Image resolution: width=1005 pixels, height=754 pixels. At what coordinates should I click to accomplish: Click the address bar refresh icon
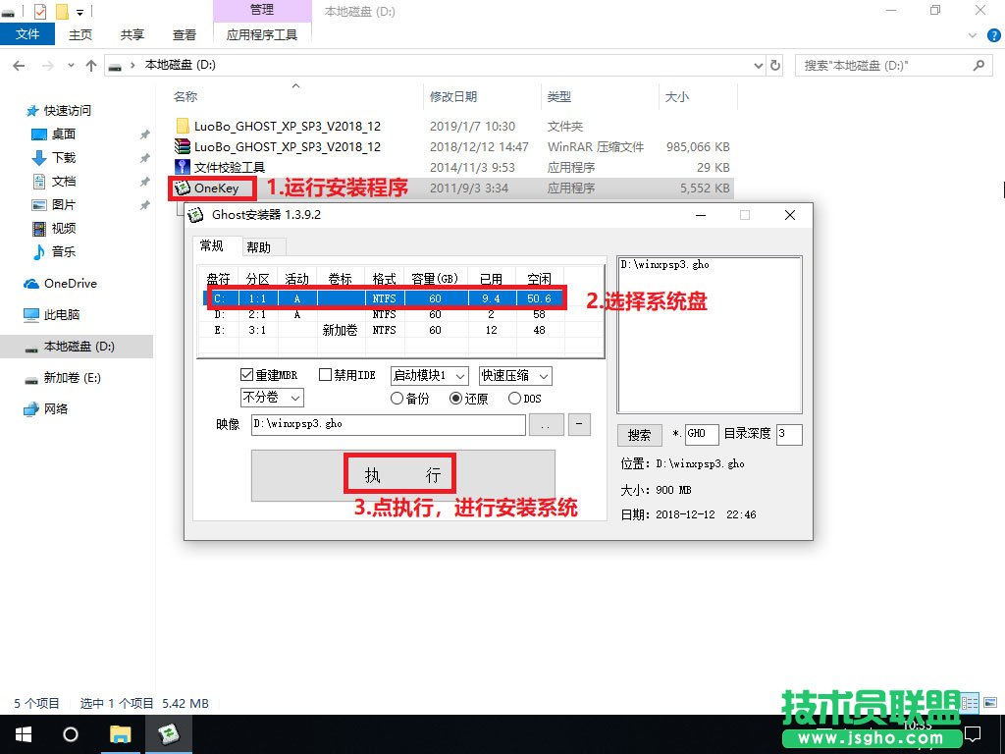coord(775,65)
